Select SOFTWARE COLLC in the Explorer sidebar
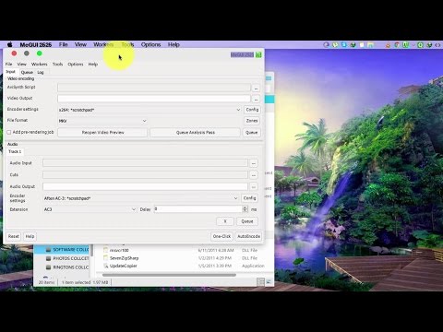 pos(71,250)
